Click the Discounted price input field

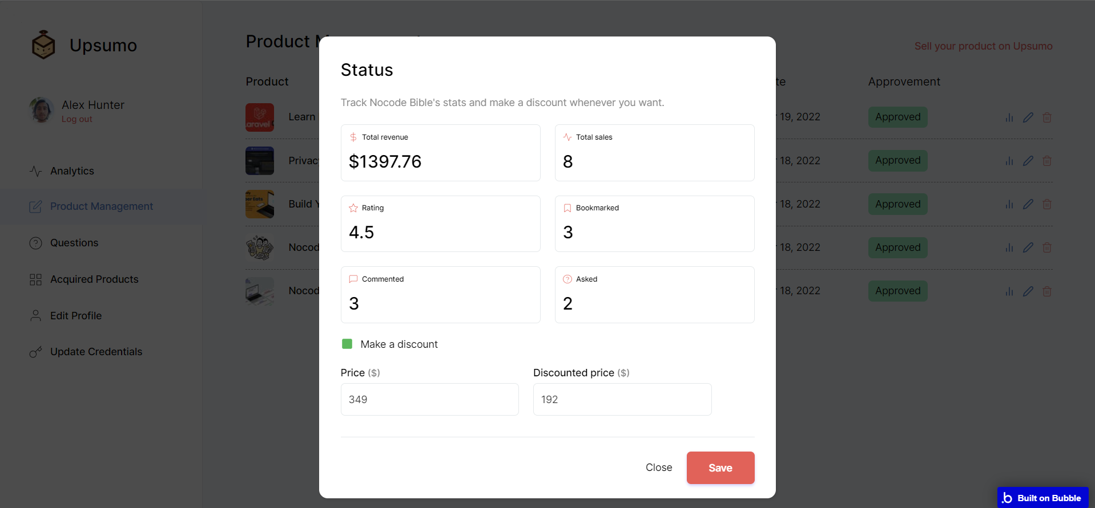[x=622, y=400]
